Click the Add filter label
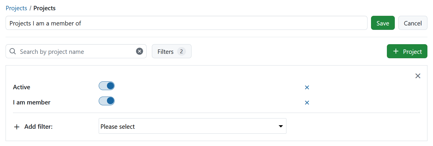The height and width of the screenshot is (146, 433). (x=38, y=127)
